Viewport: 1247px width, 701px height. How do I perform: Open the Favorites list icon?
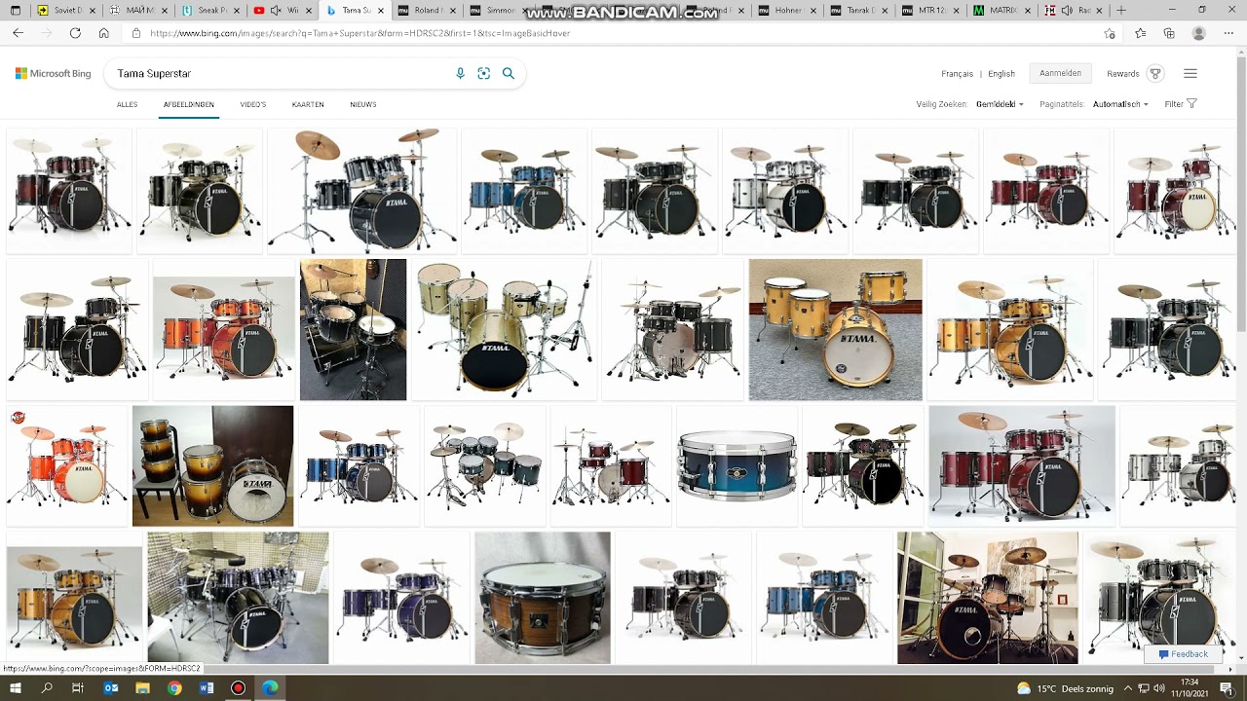(1140, 33)
